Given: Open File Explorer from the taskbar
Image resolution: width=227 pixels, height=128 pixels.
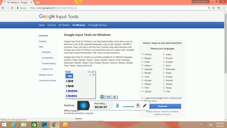Looking at the screenshot, I should tap(24, 125).
